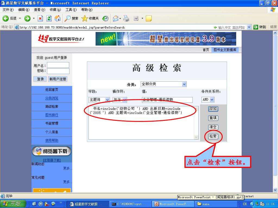Open Favorites star (收藏夹) icon

[90, 18]
